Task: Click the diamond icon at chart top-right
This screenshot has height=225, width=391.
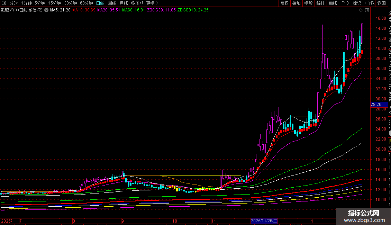Action: pyautogui.click(x=361, y=10)
